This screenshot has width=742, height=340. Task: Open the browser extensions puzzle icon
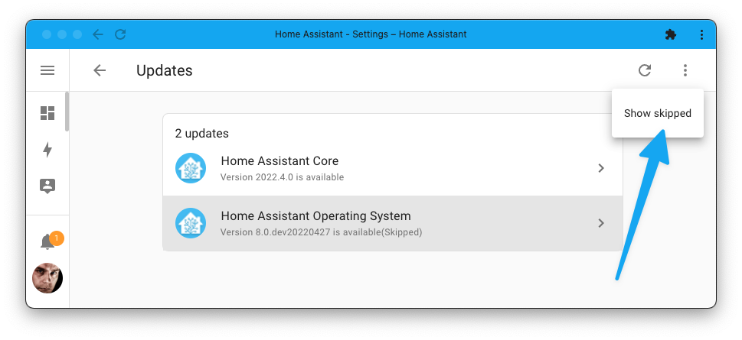671,34
